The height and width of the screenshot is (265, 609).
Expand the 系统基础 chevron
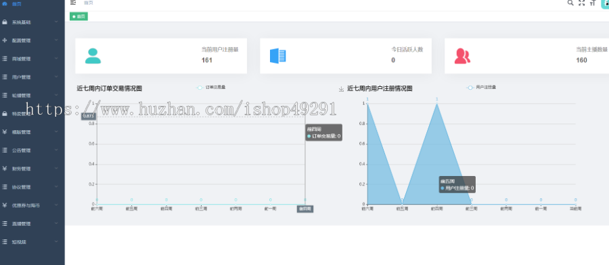coord(56,22)
